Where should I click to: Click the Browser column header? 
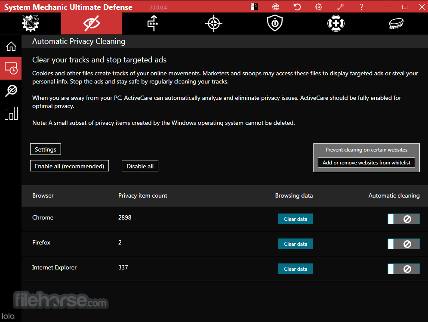pos(43,195)
